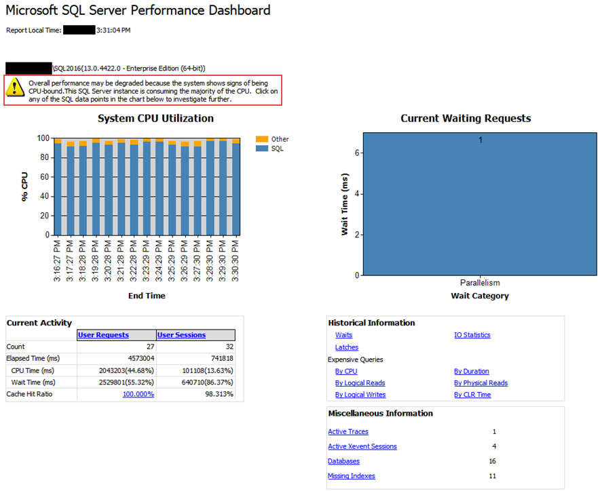Click the User Requests count value 27

(x=151, y=347)
